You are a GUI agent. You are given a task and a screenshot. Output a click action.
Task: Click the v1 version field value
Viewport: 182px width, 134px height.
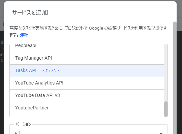point(18,133)
